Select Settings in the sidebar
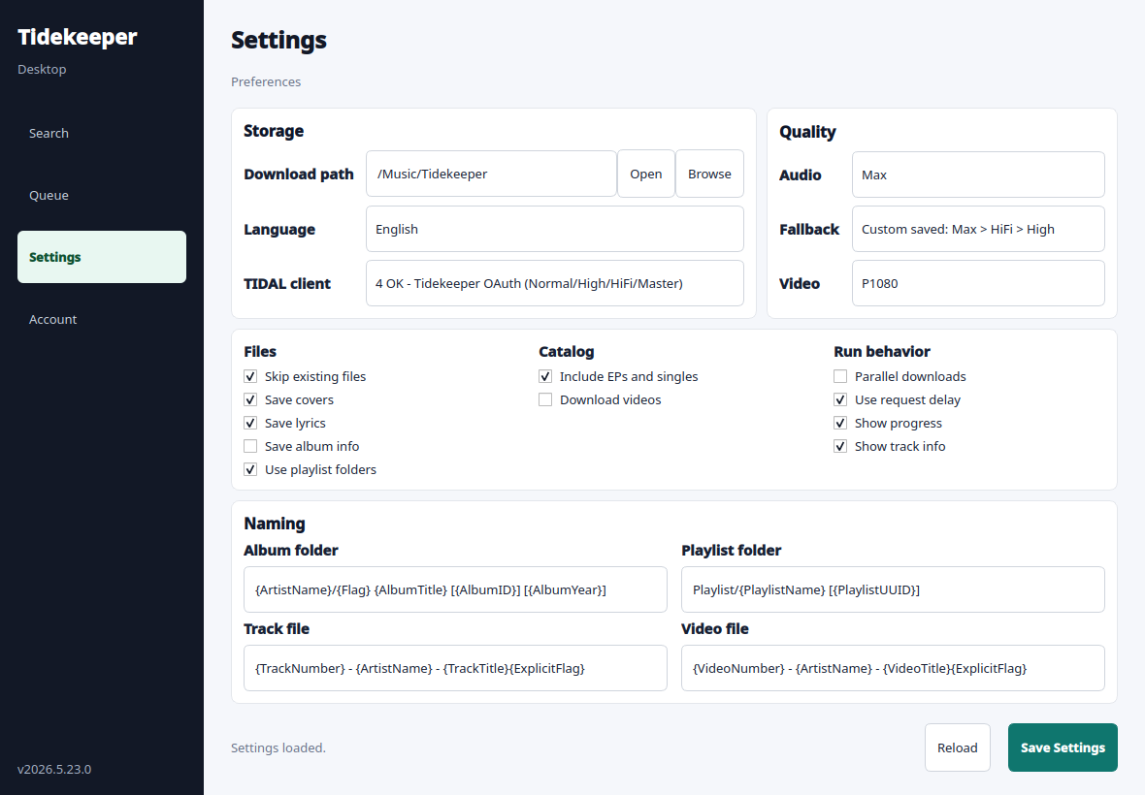Viewport: 1145px width, 795px height. [102, 257]
